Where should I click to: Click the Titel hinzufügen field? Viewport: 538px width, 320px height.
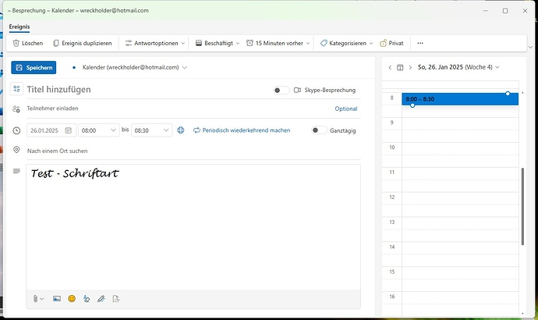point(147,90)
